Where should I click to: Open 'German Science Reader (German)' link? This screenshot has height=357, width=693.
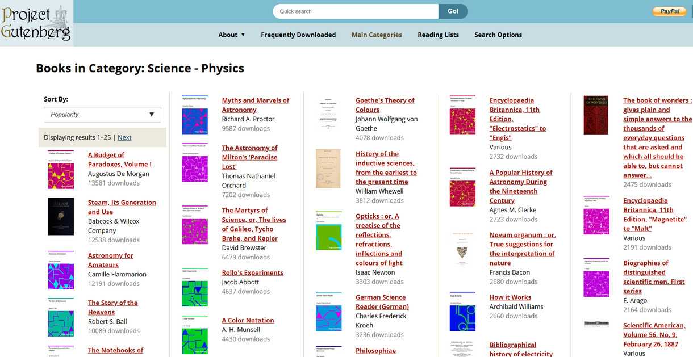coord(382,302)
